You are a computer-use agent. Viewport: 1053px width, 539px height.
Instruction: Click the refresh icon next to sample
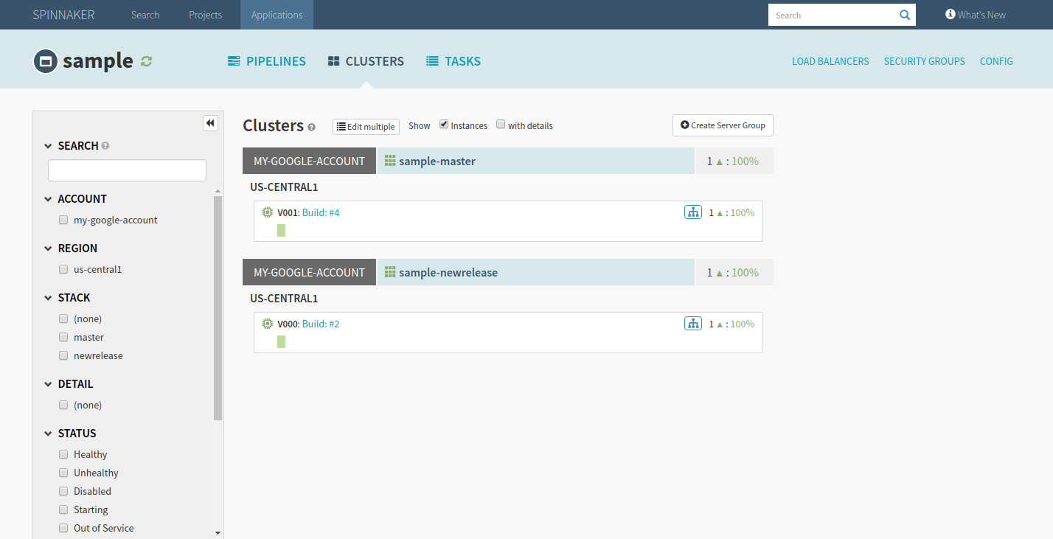pos(146,61)
